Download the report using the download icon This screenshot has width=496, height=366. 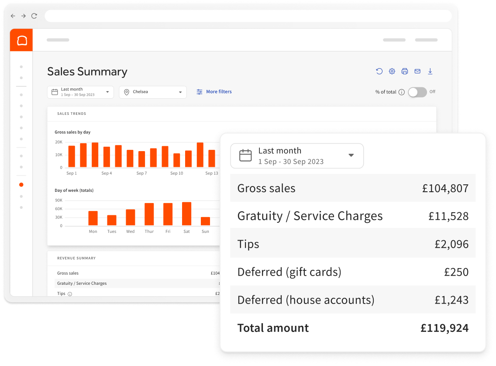coord(430,71)
